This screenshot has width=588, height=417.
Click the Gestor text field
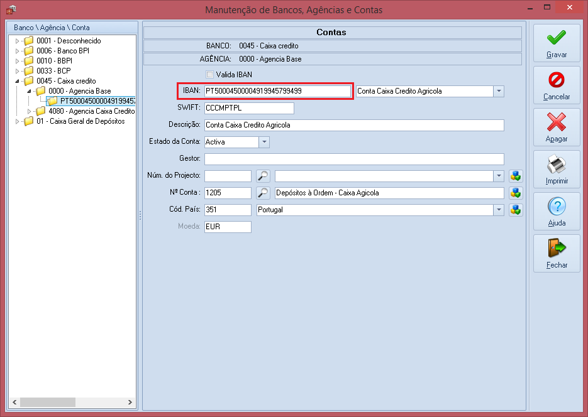[x=354, y=159]
